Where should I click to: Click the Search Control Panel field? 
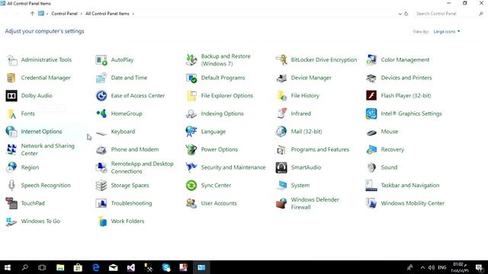click(446, 14)
